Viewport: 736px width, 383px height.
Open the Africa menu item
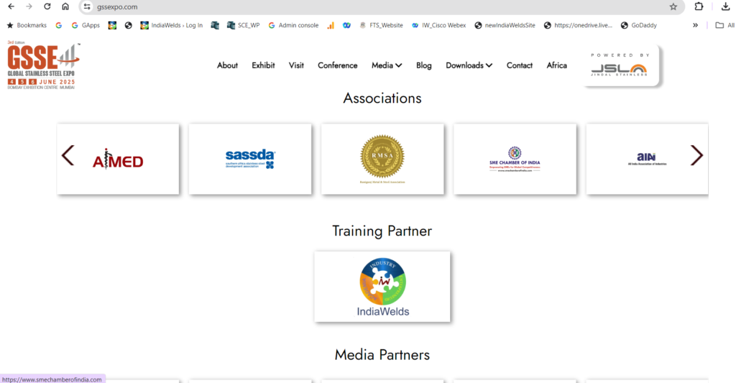tap(557, 65)
